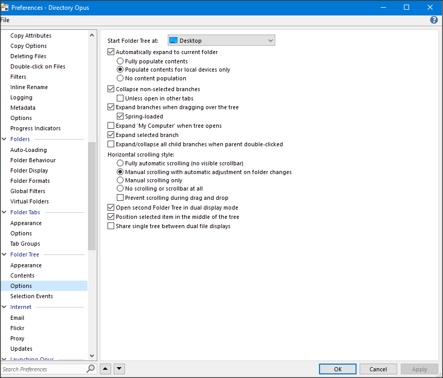Open Inline Rename preferences
The height and width of the screenshot is (378, 443).
(29, 87)
